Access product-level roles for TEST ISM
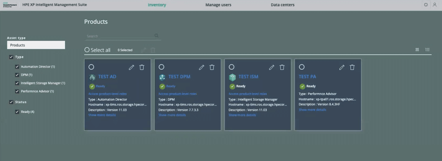This screenshot has height=161, width=442. coord(248,94)
